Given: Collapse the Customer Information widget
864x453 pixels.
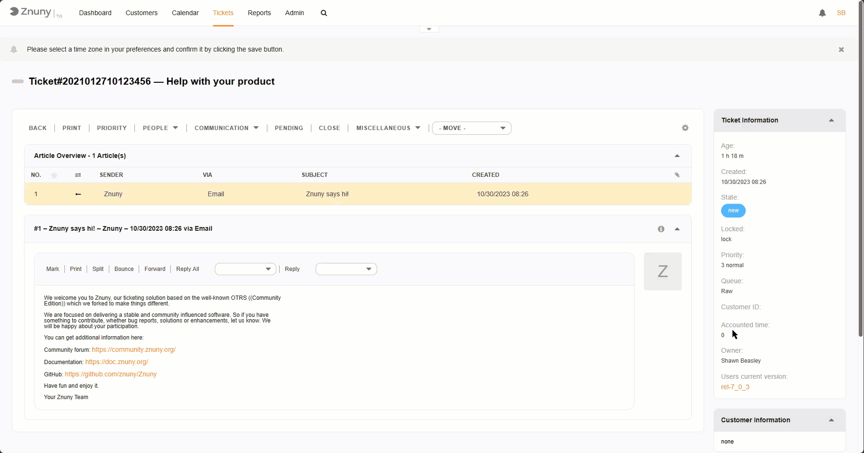Looking at the screenshot, I should tap(831, 420).
